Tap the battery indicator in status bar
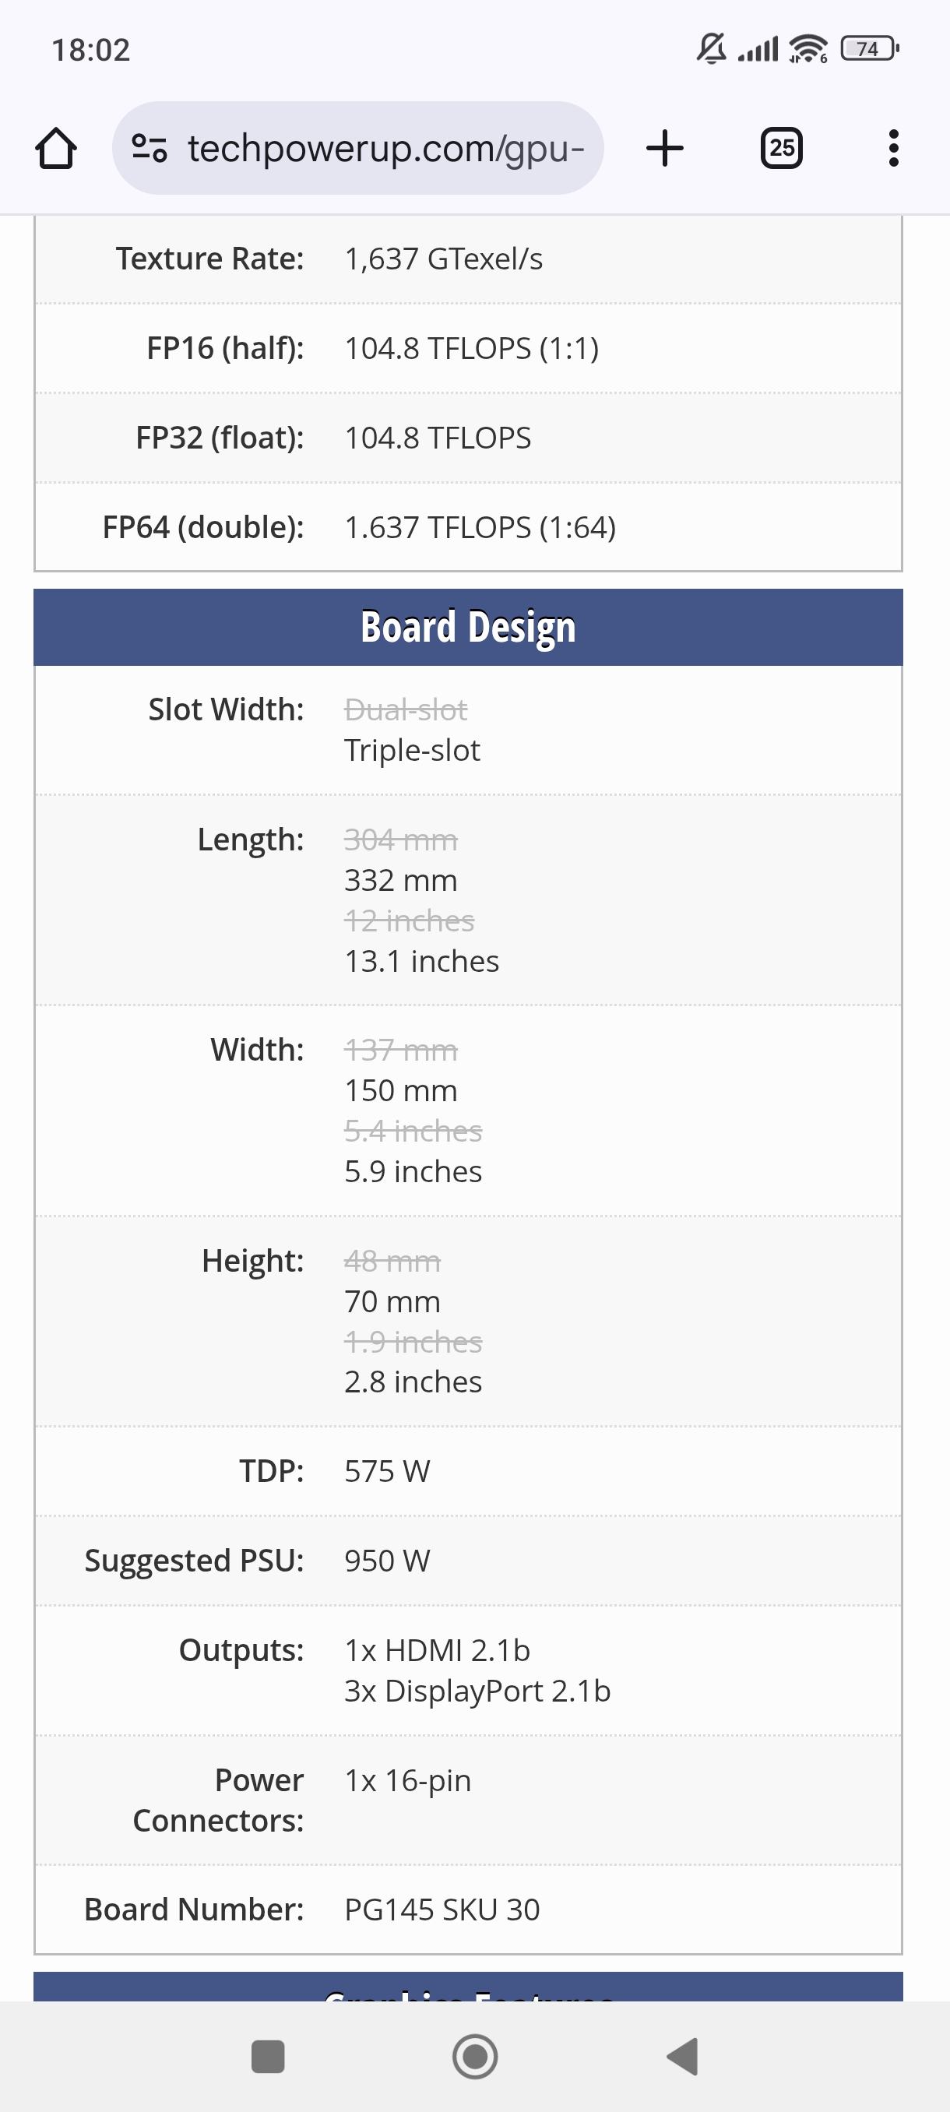950x2112 pixels. pos(870,49)
